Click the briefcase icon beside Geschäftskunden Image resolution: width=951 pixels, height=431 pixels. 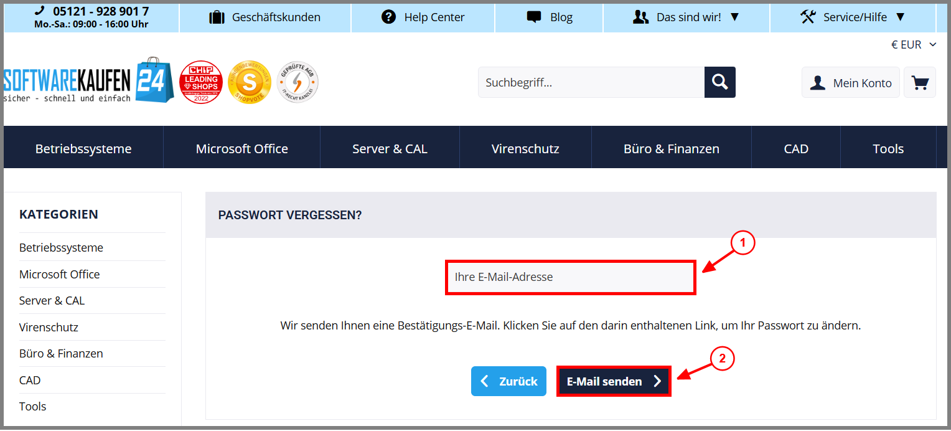[x=217, y=17]
